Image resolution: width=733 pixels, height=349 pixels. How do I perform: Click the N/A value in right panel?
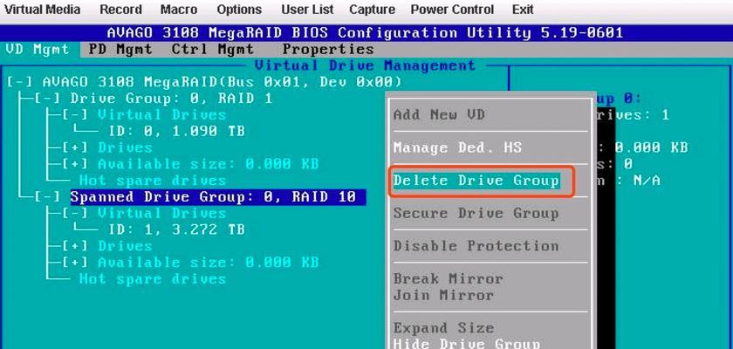click(x=647, y=181)
